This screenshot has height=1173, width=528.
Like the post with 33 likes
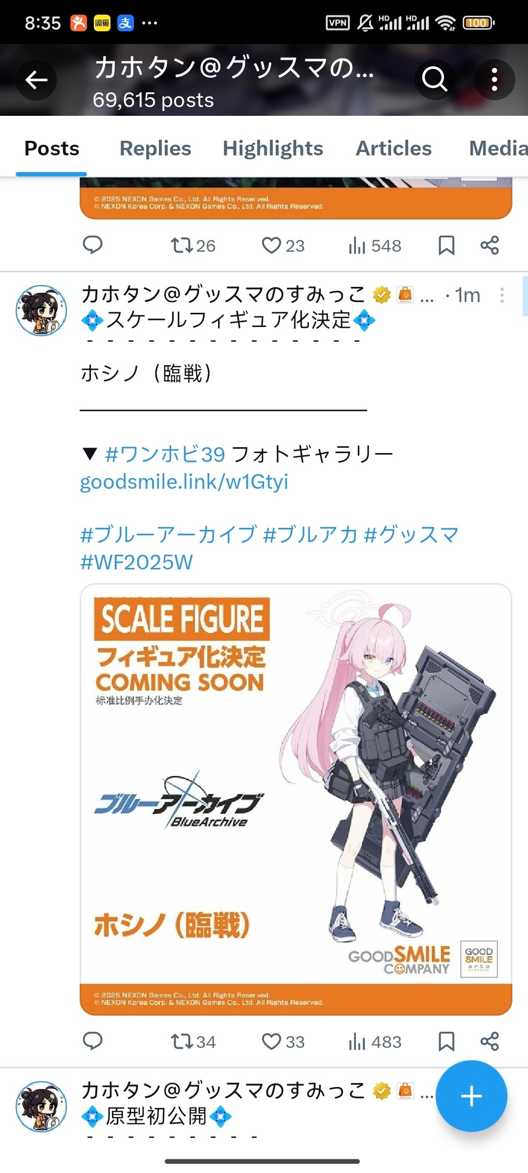pos(283,1042)
